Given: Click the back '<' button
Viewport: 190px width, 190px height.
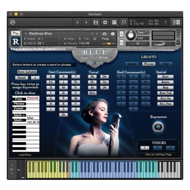Looking at the screenshot, I should [x=35, y=78].
